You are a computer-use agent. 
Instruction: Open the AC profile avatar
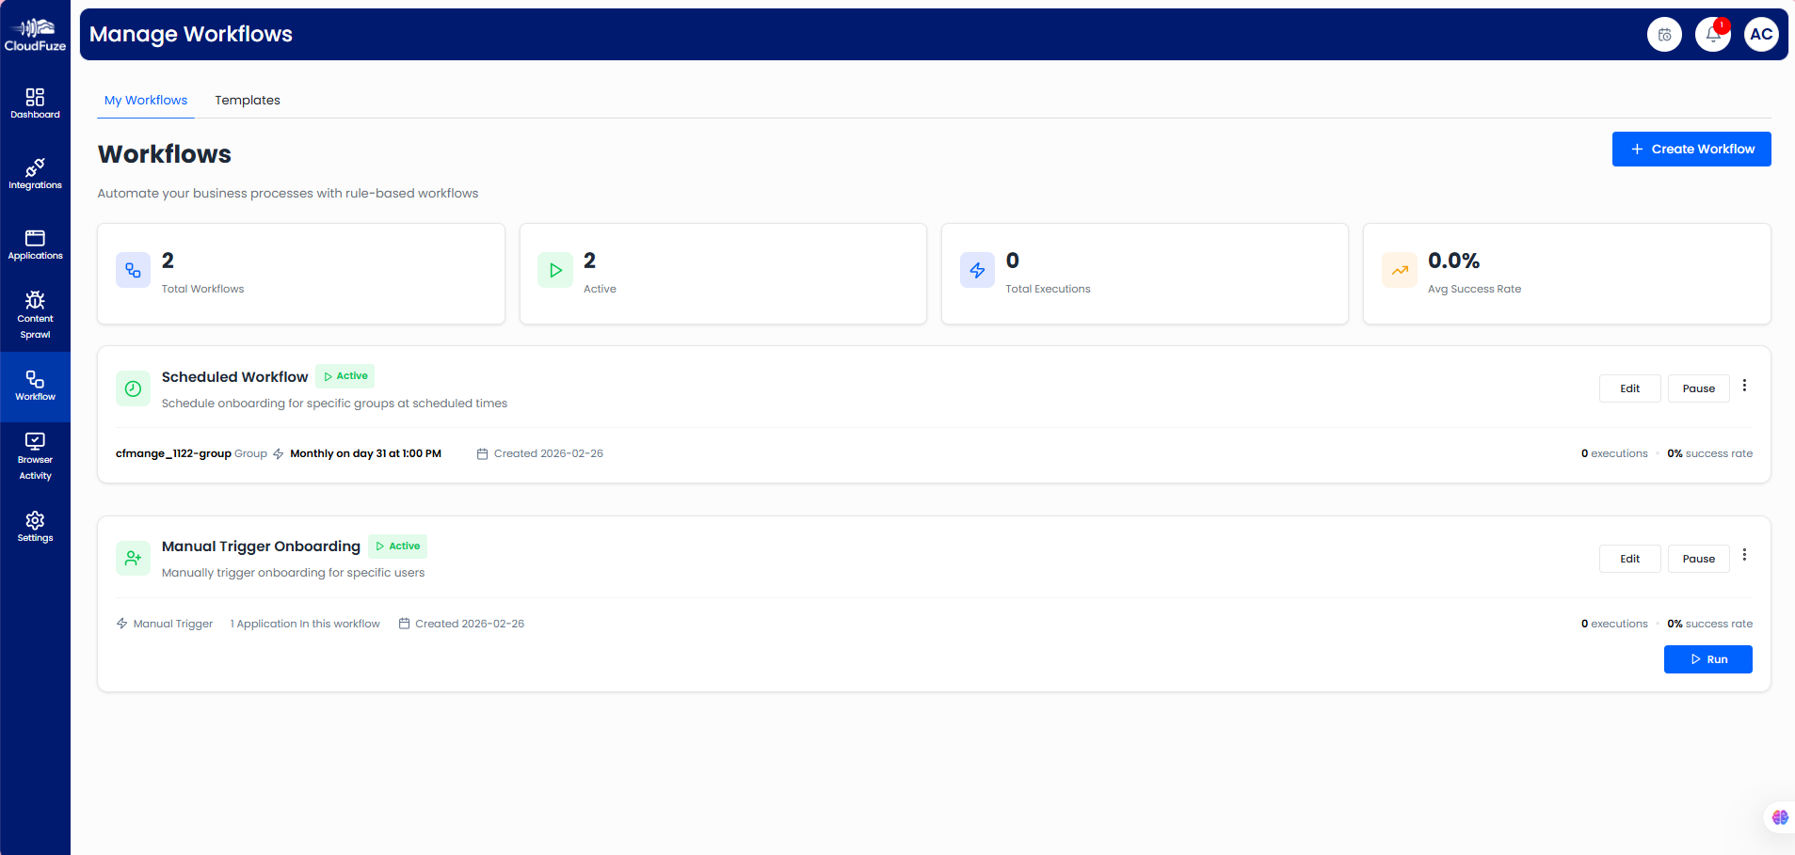1760,34
